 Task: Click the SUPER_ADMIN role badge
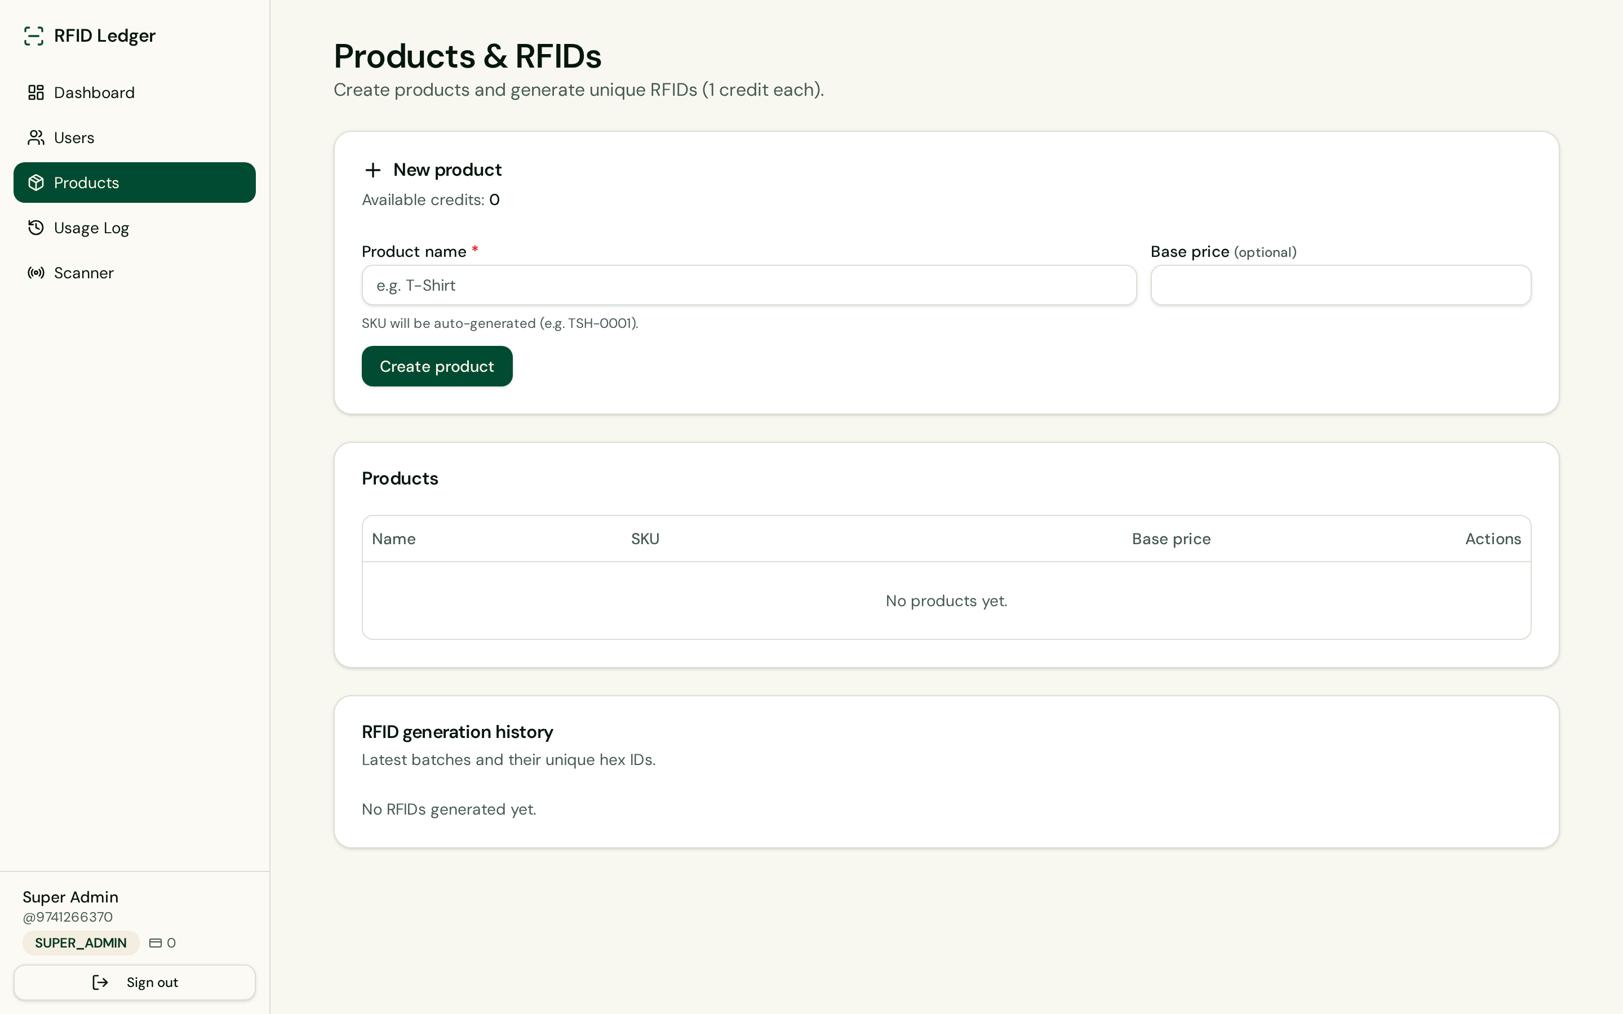81,943
